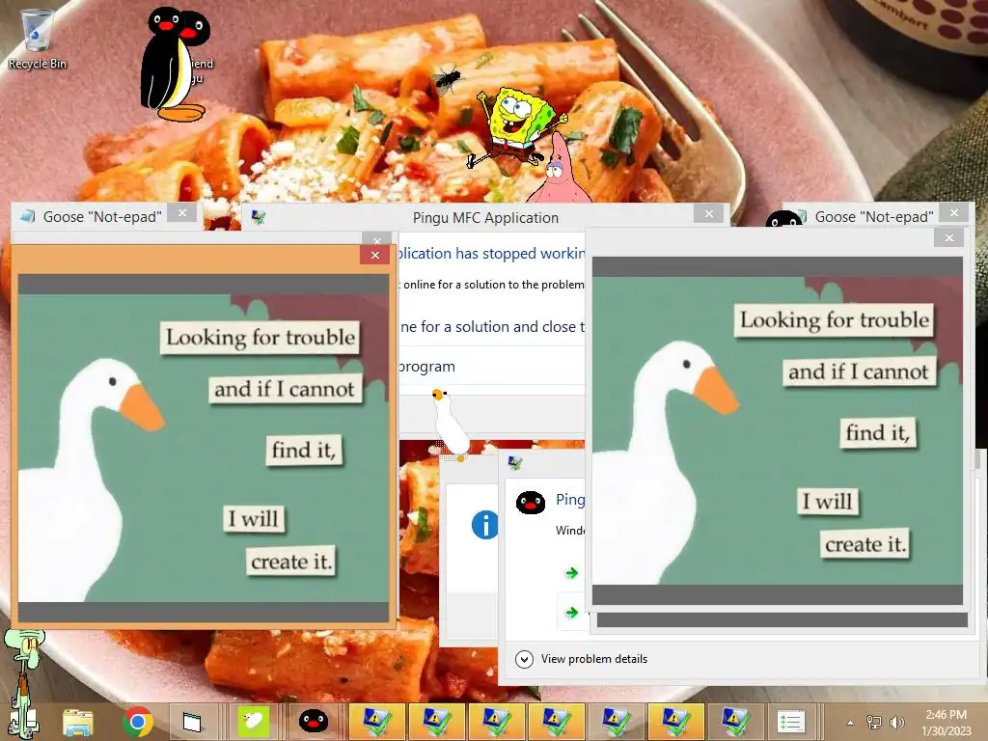This screenshot has height=741, width=988.
Task: Close the orange-bordered goose meme window
Action: pyautogui.click(x=375, y=255)
